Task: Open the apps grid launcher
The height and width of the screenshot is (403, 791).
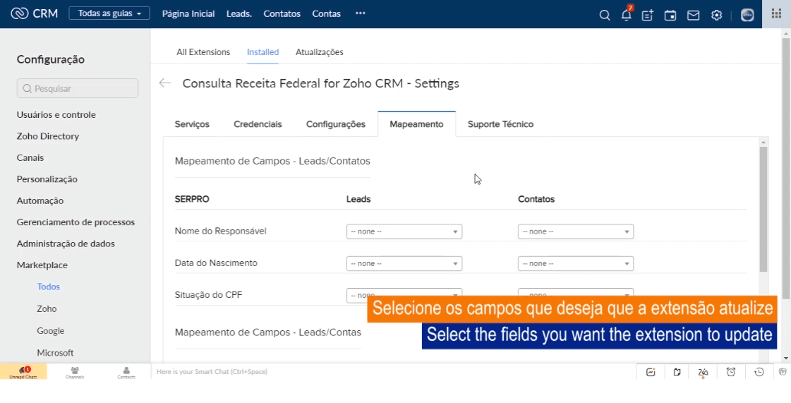Action: coord(776,14)
